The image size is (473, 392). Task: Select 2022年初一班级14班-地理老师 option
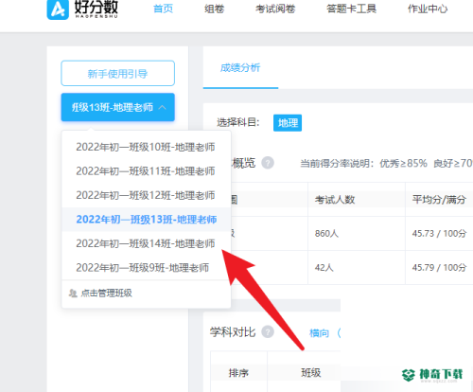[x=146, y=243]
